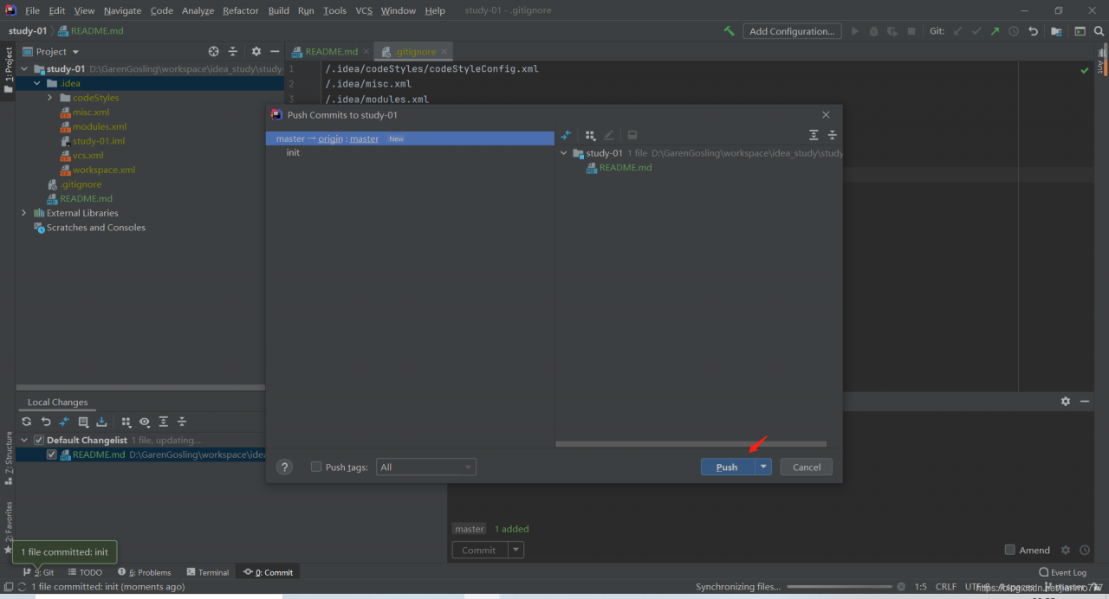
Task: Open the Navigate menu
Action: click(122, 10)
